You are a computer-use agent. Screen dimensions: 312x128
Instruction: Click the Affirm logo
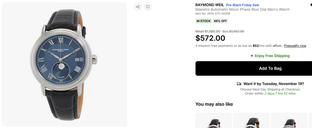click(277, 46)
